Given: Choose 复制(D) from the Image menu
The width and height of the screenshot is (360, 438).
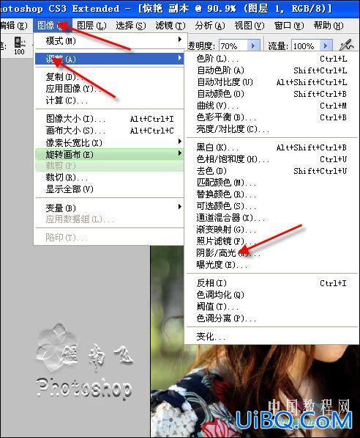Looking at the screenshot, I should (109, 76).
